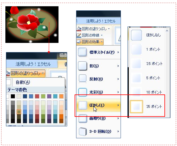
Task: Click the ぼかしなし label text
Action: click(x=153, y=35)
